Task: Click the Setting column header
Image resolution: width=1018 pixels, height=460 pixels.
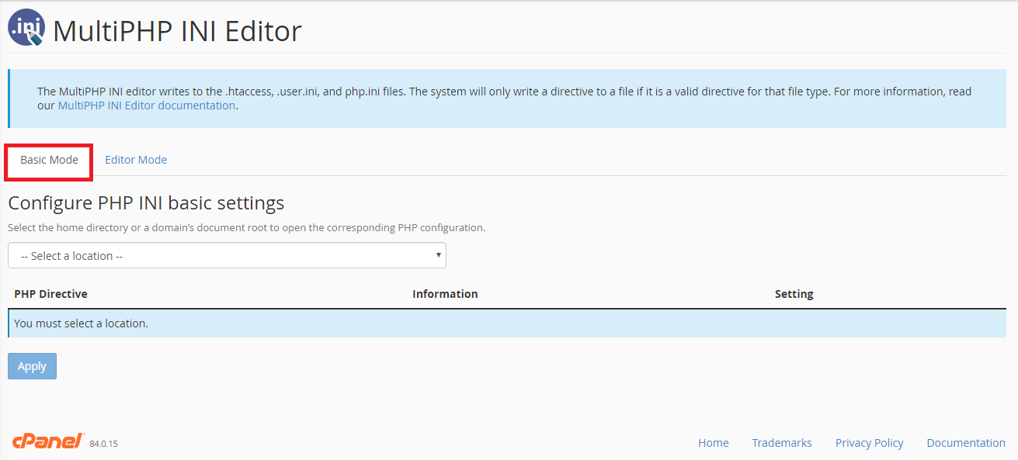Action: coord(794,294)
